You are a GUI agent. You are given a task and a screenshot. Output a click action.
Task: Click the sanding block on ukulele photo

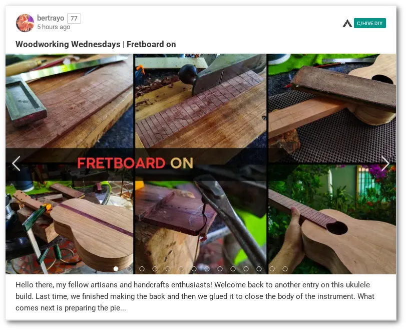pyautogui.click(x=332, y=108)
